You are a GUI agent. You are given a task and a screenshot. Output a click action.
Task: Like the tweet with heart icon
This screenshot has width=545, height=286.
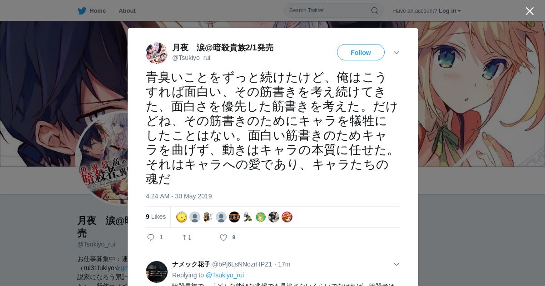(223, 237)
